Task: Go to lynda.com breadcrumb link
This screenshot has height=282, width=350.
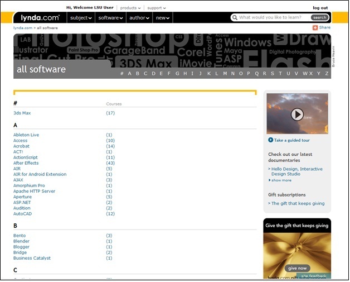Action: 23,28
